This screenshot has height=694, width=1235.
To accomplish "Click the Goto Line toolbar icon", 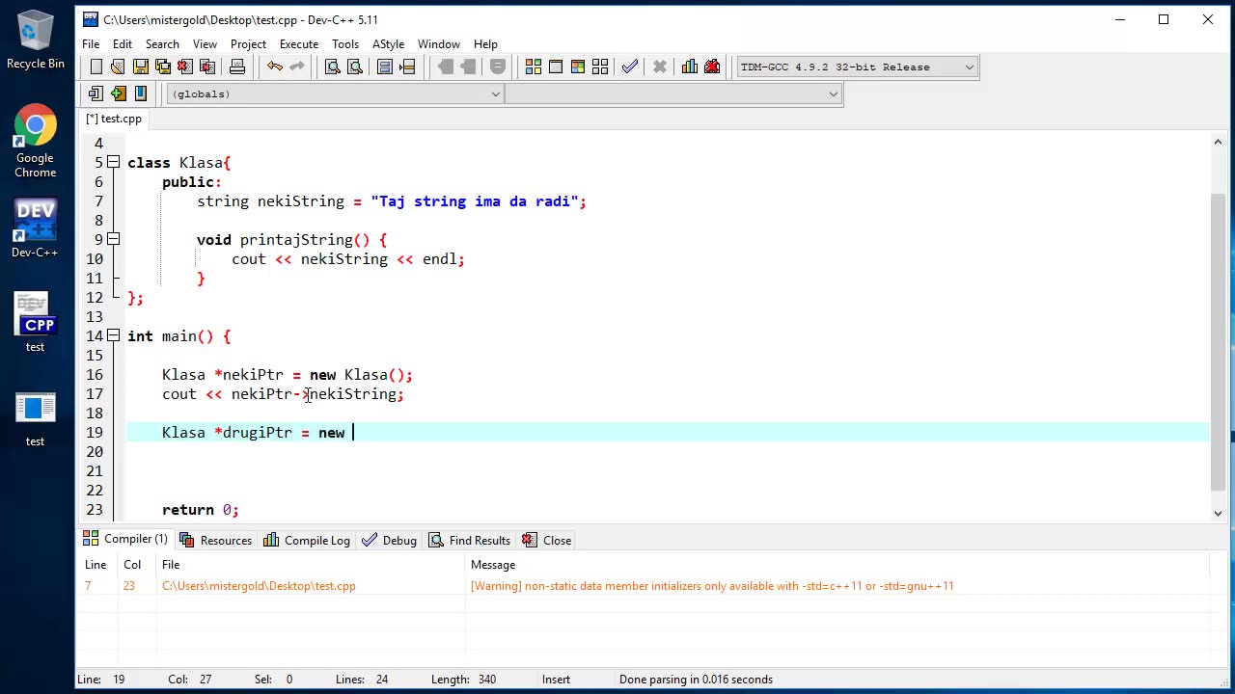I will point(407,67).
